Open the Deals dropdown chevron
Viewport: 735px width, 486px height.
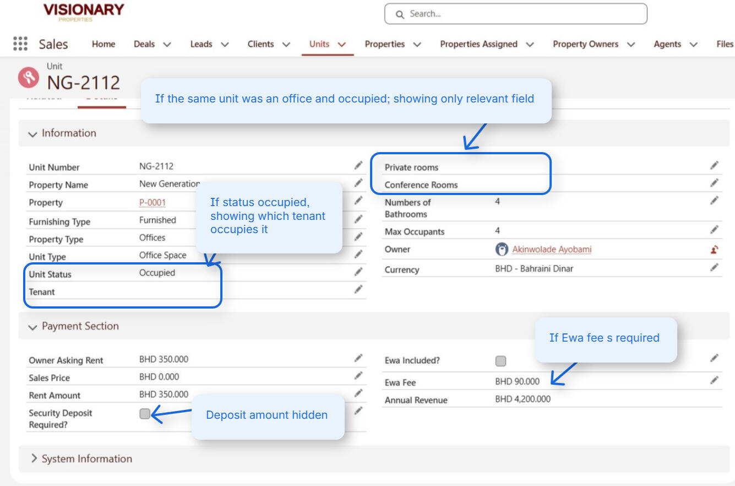(x=167, y=45)
